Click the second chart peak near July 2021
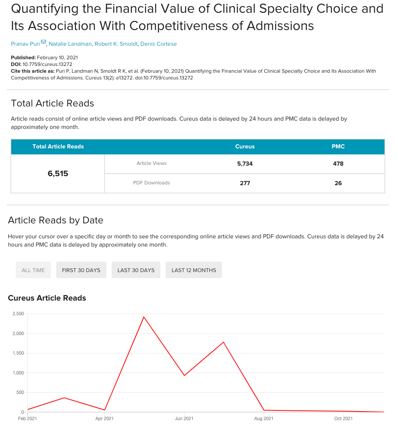This screenshot has height=428, width=398. coord(223,342)
